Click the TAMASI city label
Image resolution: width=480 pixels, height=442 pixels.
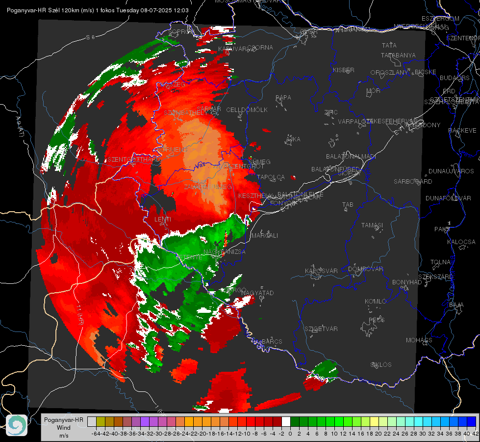tap(372, 225)
